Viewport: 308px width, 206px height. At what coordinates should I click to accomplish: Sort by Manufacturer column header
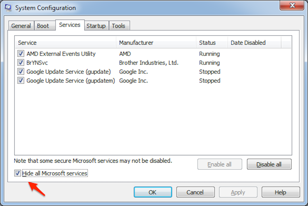pyautogui.click(x=156, y=43)
